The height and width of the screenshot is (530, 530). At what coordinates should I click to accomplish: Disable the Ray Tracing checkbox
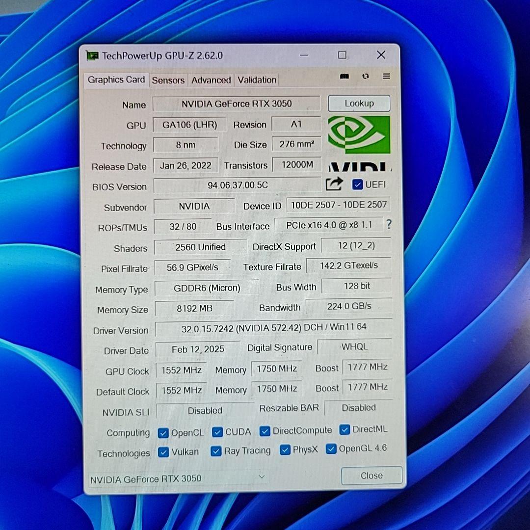coord(216,451)
